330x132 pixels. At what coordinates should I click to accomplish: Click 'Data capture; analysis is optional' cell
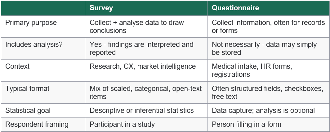(x=263, y=110)
